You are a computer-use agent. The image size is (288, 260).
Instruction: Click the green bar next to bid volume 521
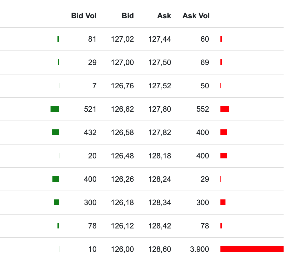click(x=55, y=109)
